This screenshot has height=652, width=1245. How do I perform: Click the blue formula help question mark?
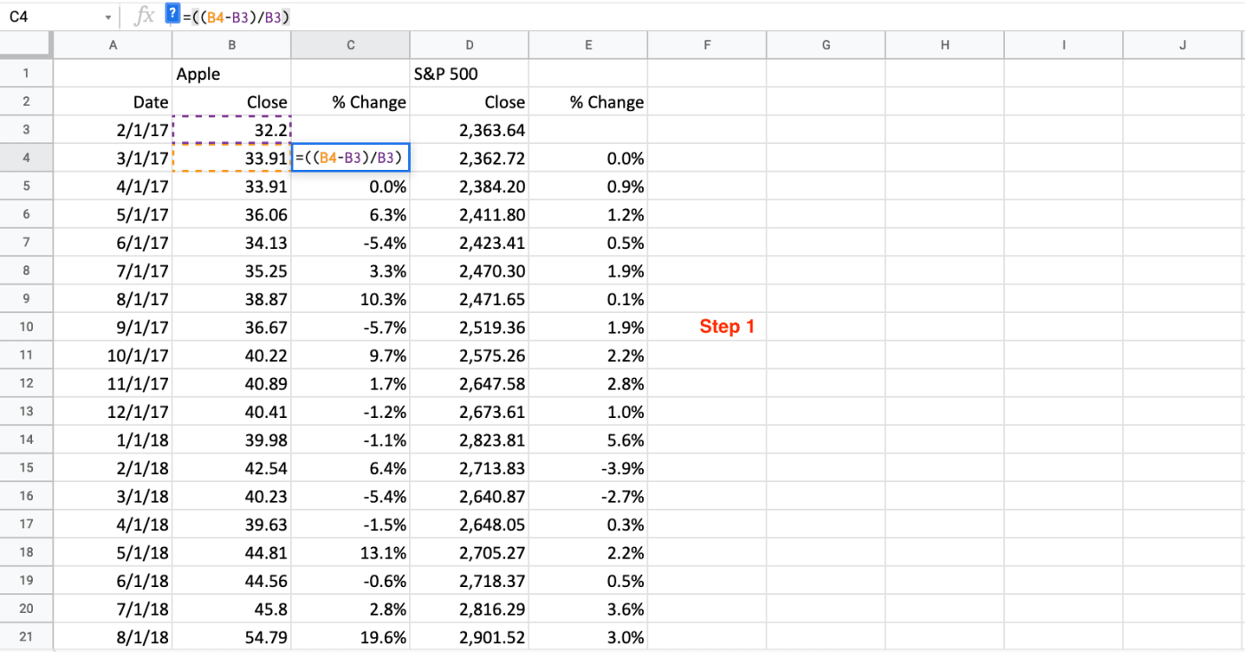click(x=173, y=14)
